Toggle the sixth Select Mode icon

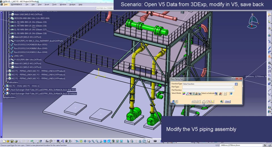pos(200,94)
